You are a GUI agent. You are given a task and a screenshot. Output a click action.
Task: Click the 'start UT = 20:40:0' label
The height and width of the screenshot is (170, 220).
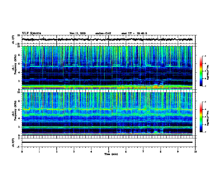tap(134, 33)
